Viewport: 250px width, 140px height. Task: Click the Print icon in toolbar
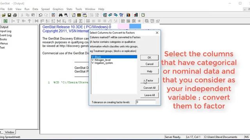click(x=15, y=15)
